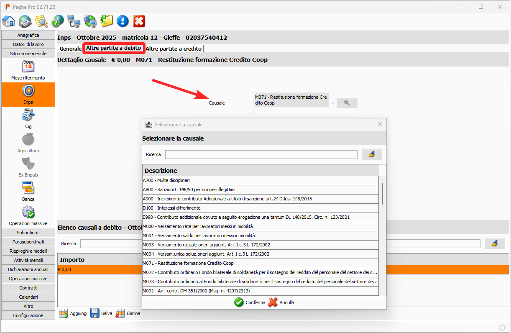This screenshot has height=333, width=511.
Task: Open Operazioni massive gear icon
Action: tap(28, 213)
